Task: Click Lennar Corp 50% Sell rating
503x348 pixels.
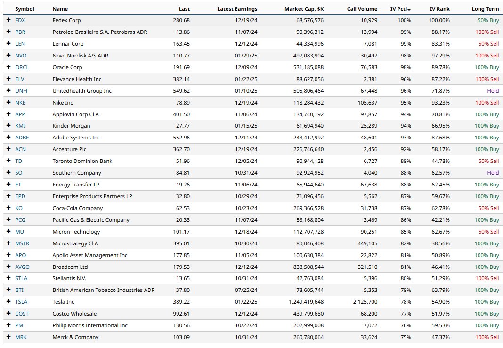Action: [488, 44]
